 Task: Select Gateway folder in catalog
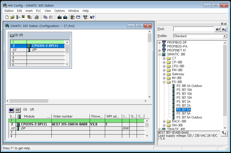[x=178, y=74]
